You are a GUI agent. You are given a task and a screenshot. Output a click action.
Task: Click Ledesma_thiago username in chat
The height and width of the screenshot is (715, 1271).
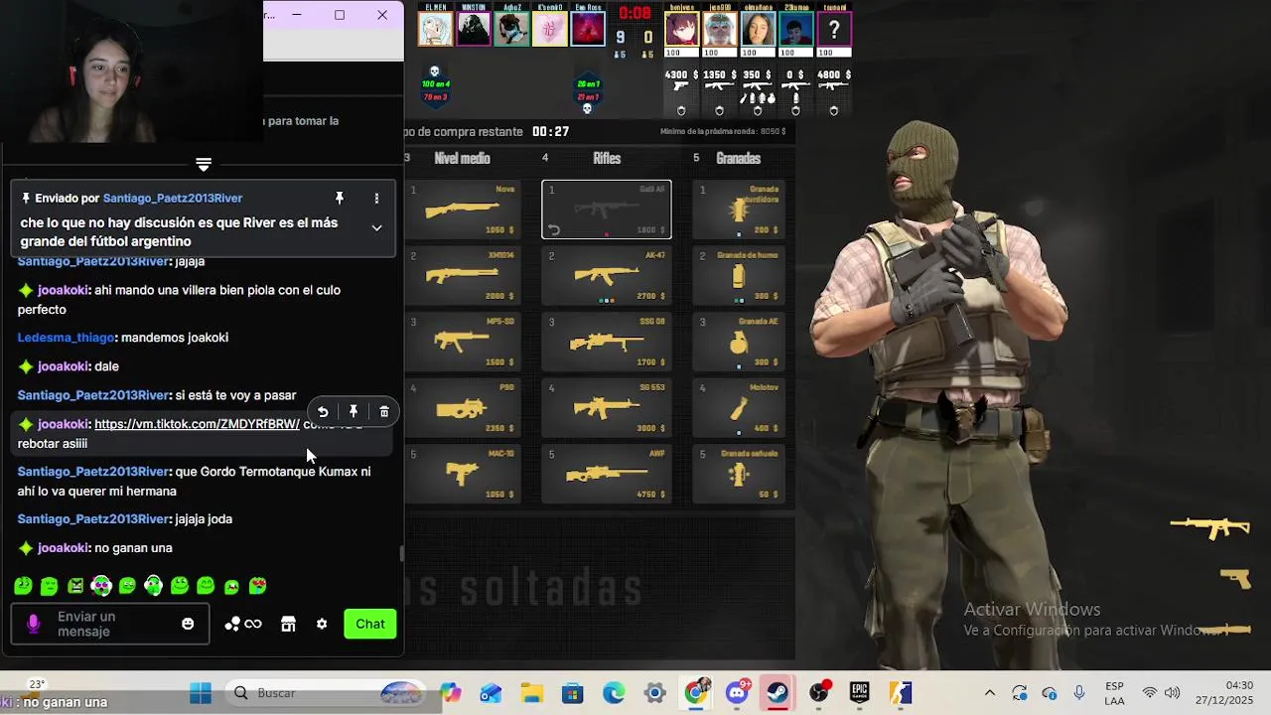tap(67, 338)
